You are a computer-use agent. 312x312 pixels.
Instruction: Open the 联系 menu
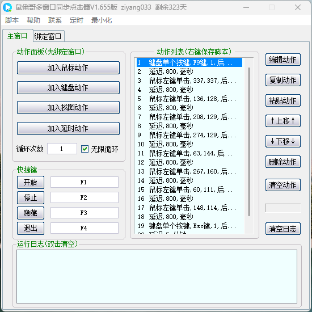(55, 20)
